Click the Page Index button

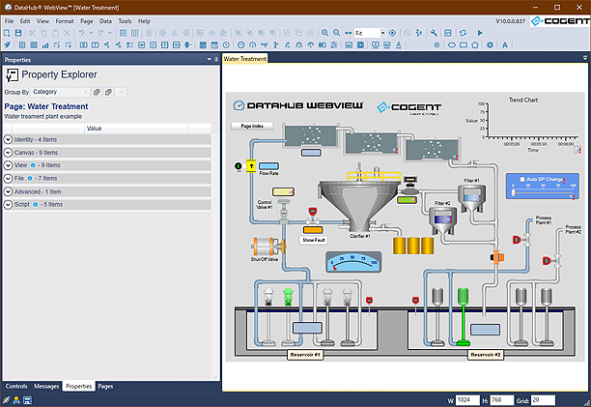click(x=252, y=126)
